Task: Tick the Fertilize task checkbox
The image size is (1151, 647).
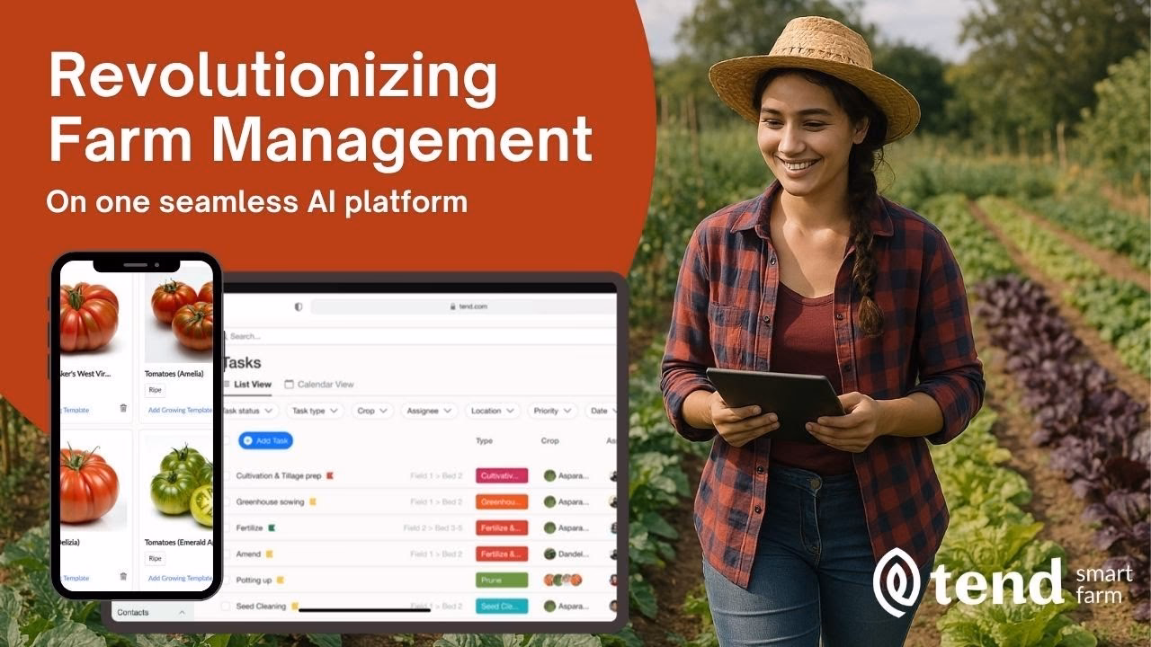Action: click(226, 527)
